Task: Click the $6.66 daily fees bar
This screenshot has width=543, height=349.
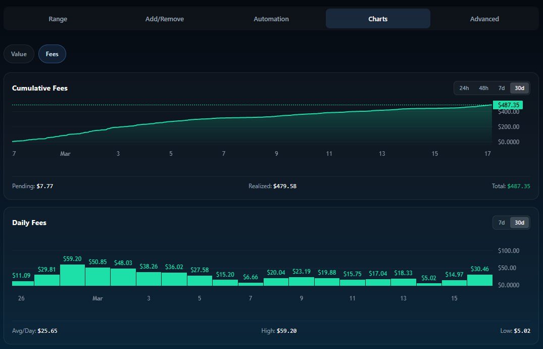Action: click(x=251, y=284)
